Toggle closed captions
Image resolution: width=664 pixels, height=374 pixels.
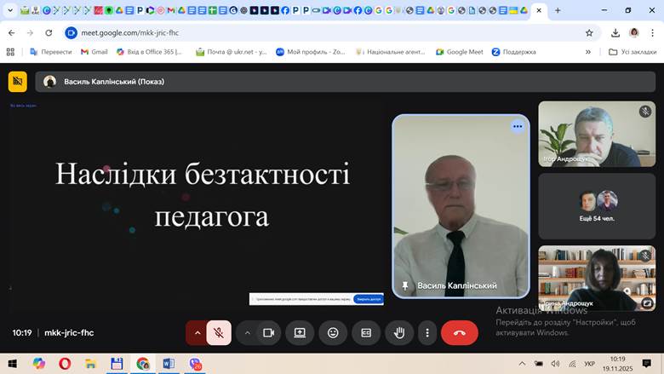[366, 333]
